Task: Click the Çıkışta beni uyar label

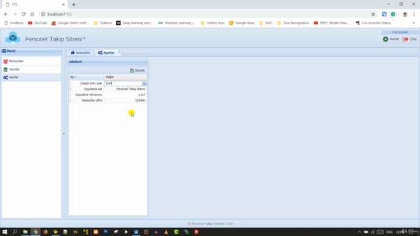Action: [x=91, y=83]
